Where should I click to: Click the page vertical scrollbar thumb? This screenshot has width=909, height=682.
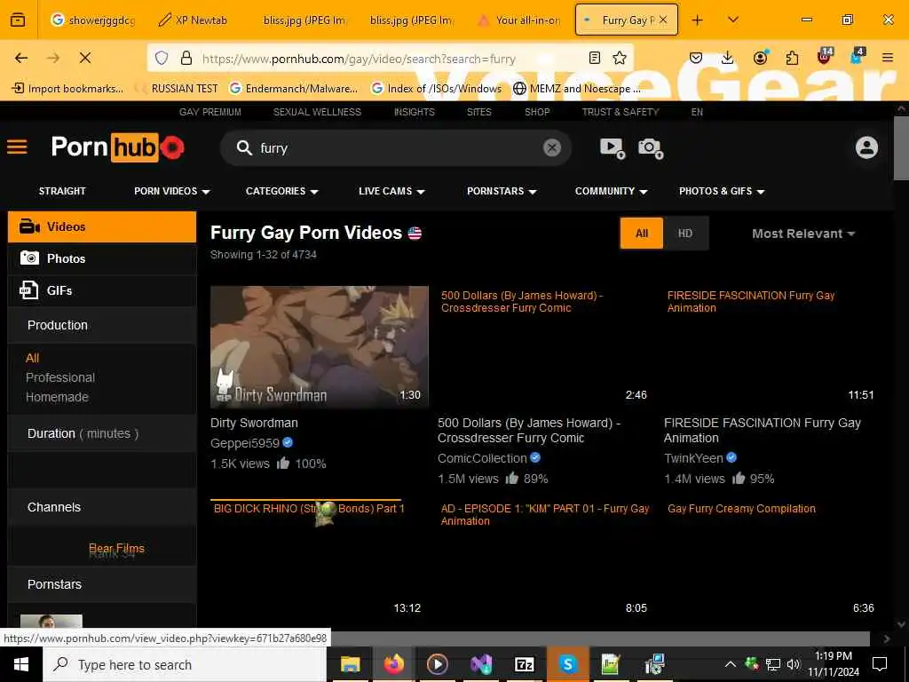901,148
